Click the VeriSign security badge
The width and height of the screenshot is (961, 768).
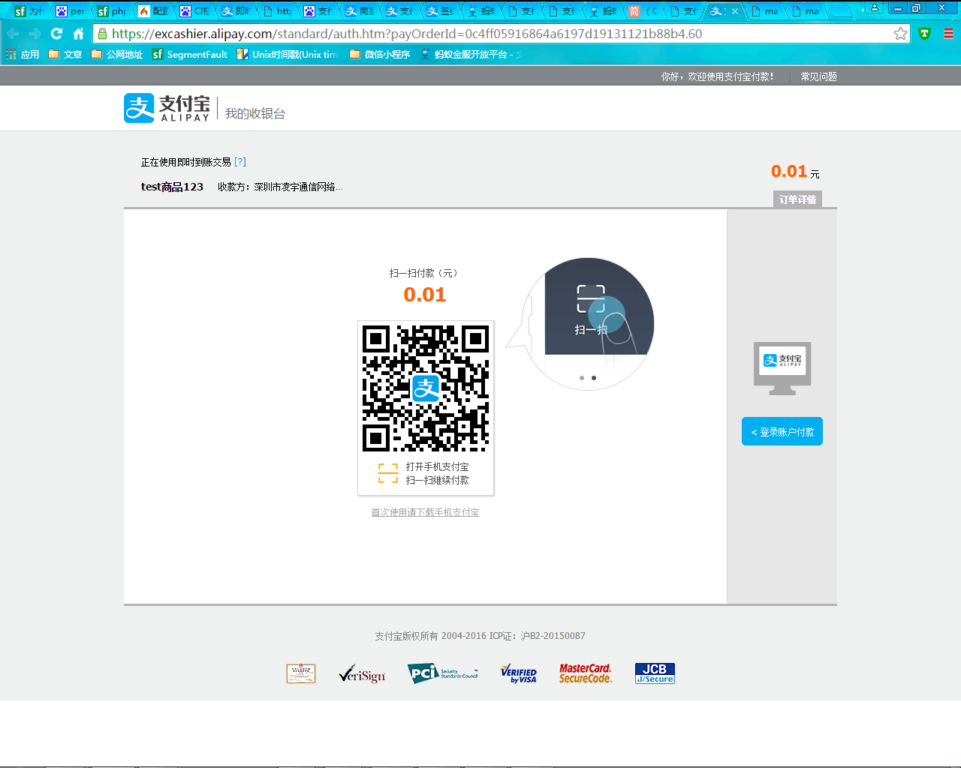[362, 673]
